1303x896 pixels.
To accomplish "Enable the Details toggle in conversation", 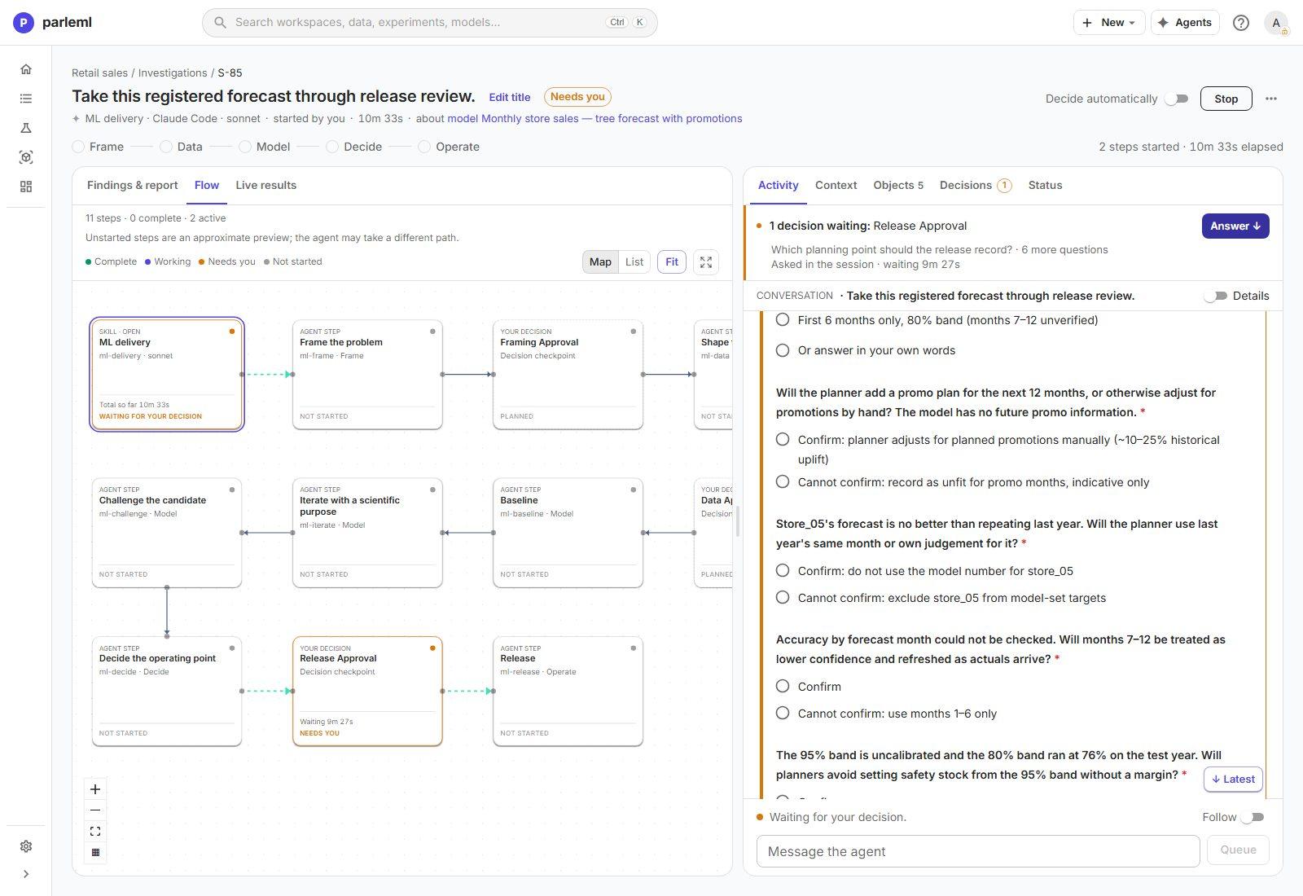I will click(1215, 296).
